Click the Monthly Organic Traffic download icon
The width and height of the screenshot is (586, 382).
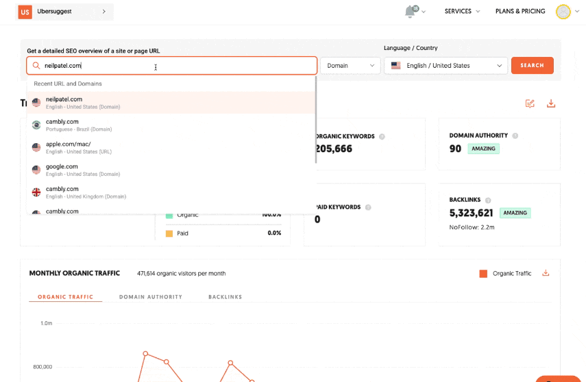click(x=546, y=273)
